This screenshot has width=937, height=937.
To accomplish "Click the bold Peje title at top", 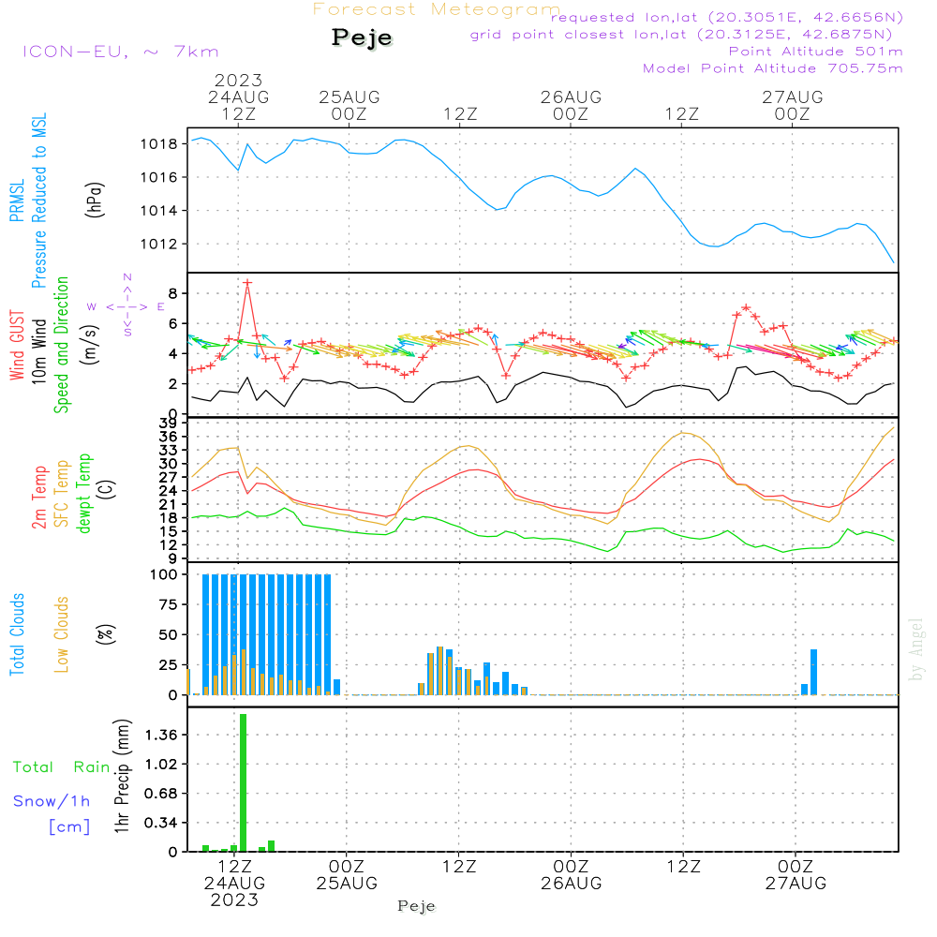I will tap(362, 38).
